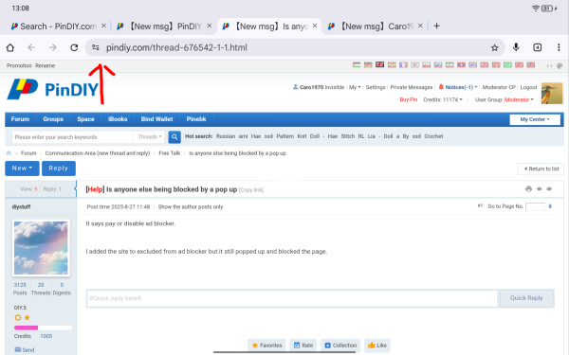Click the Free Talk breadcrumb

tap(170, 153)
